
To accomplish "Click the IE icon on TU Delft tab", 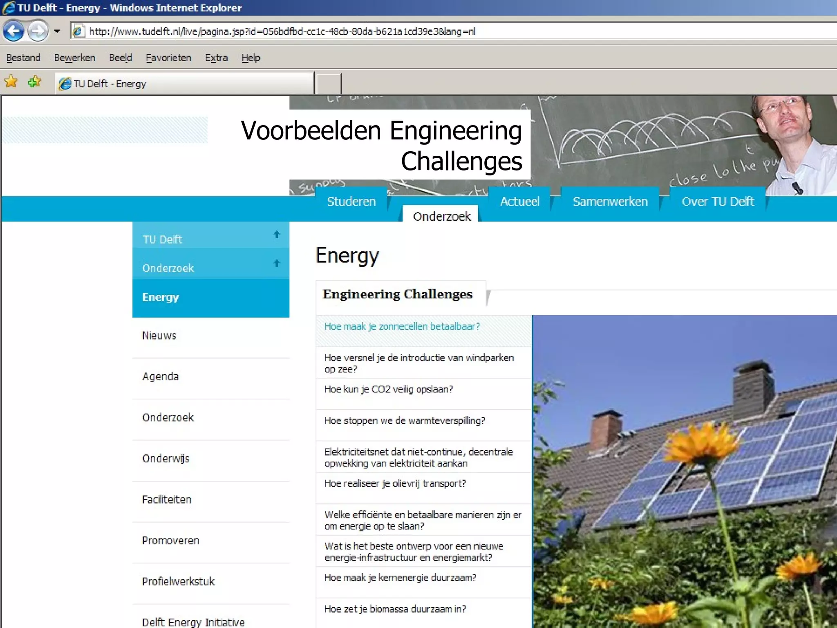I will point(65,84).
